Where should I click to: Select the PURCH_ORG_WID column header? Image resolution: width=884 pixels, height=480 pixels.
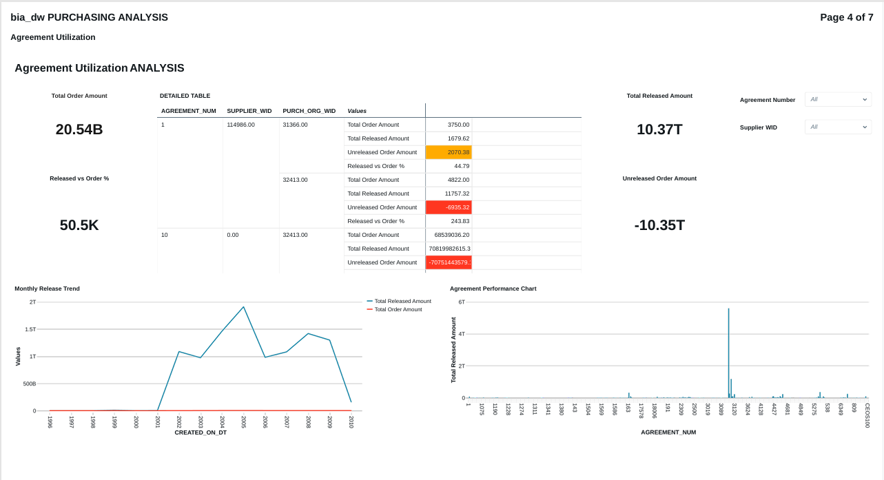309,111
